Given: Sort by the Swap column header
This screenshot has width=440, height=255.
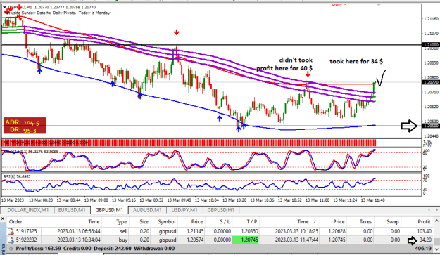Looking at the screenshot, I should [393, 222].
